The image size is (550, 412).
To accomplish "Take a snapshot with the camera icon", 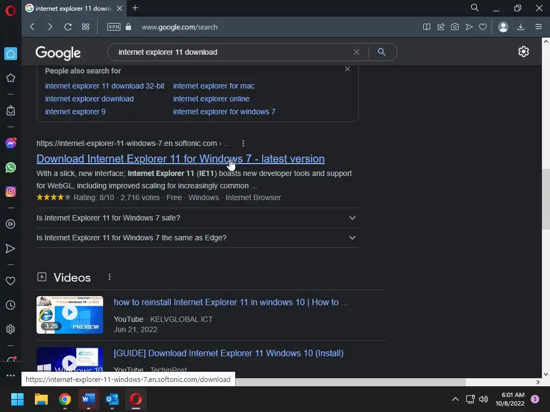I will click(455, 27).
